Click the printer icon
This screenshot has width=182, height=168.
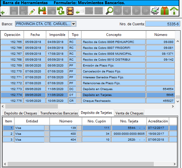(155, 11)
